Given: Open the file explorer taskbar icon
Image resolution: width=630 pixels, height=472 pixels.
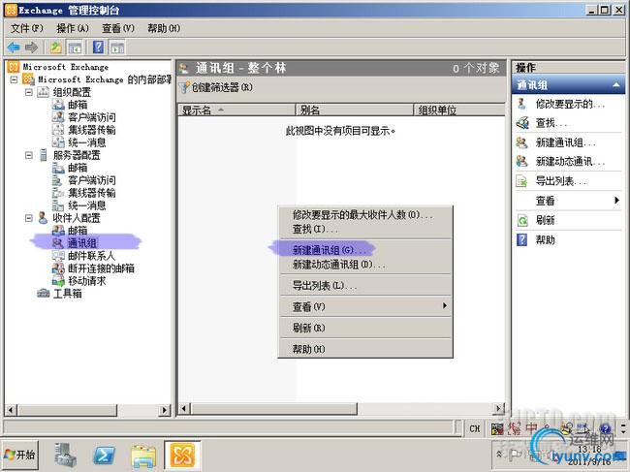Looking at the screenshot, I should click(x=143, y=456).
